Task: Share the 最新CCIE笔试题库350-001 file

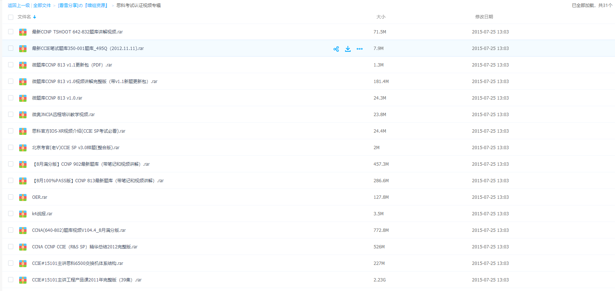Action: (336, 49)
